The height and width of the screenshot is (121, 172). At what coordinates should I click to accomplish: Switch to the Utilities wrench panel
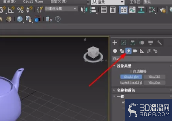(x=159, y=43)
